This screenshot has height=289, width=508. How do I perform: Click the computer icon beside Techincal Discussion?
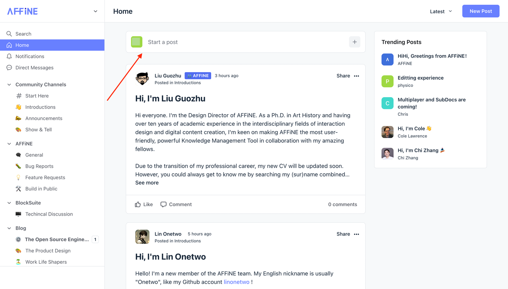pos(18,214)
